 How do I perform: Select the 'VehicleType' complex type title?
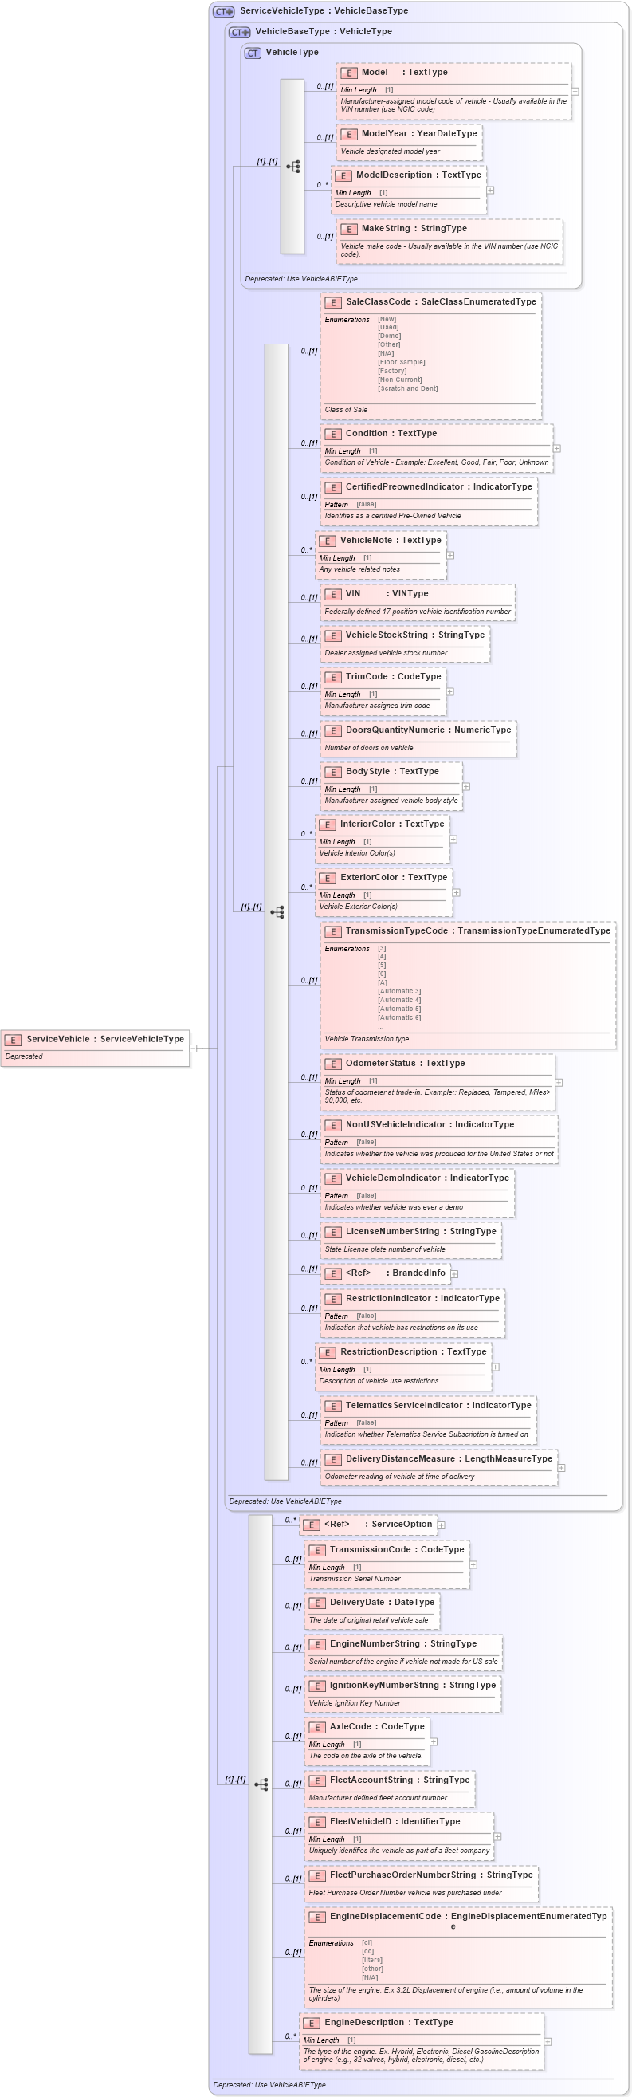[x=292, y=52]
